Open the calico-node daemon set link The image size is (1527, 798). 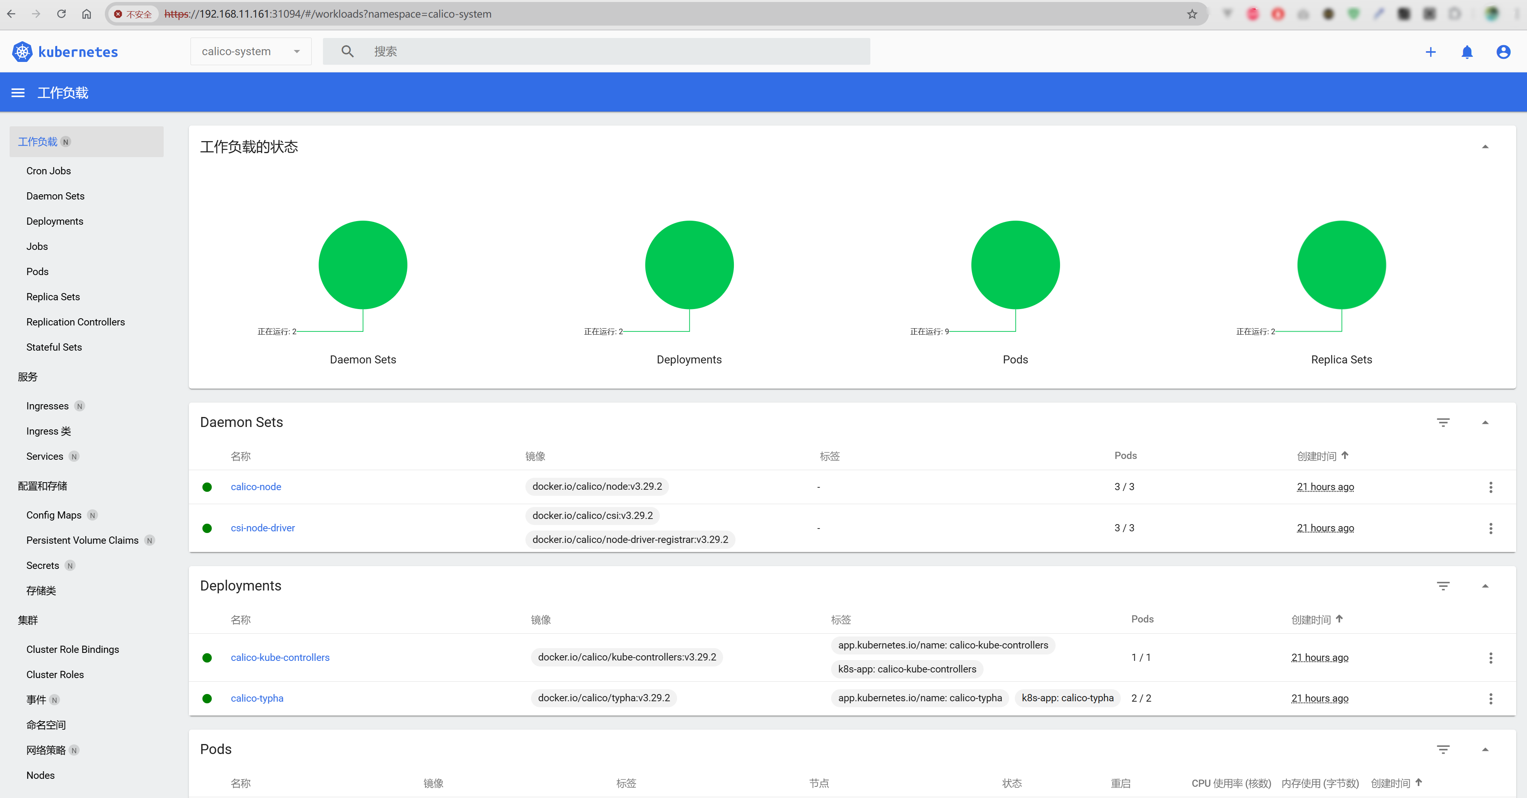[256, 487]
